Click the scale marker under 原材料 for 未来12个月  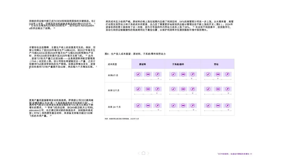(157, 93)
